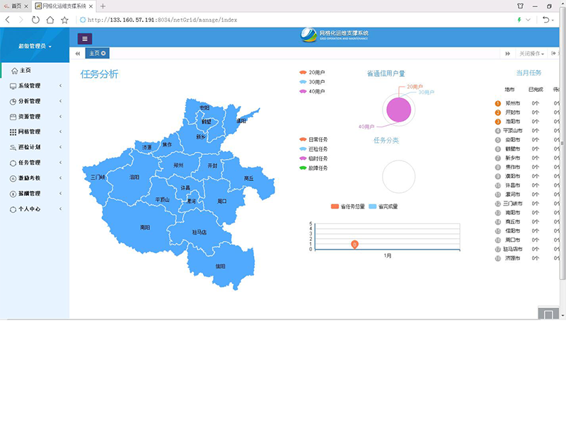Expand the 网格管理 sidebar menu
566x424 pixels.
click(35, 132)
